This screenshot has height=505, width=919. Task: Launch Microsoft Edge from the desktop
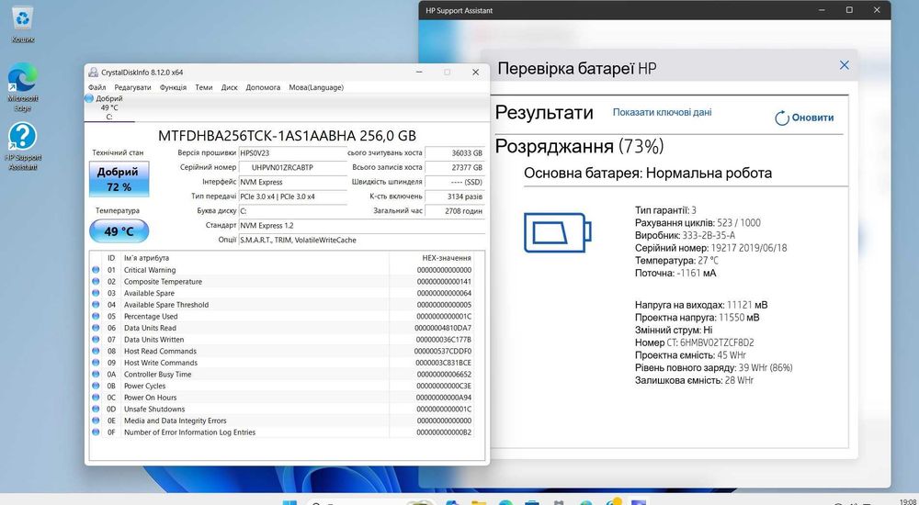23,86
